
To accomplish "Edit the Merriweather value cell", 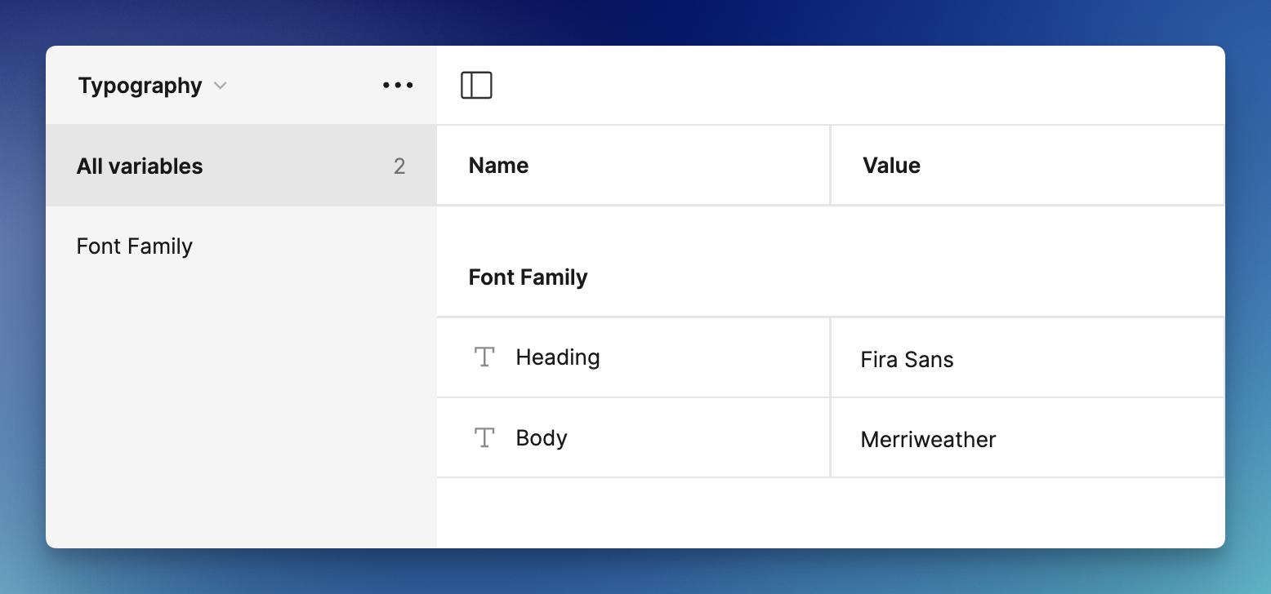I will (x=928, y=440).
